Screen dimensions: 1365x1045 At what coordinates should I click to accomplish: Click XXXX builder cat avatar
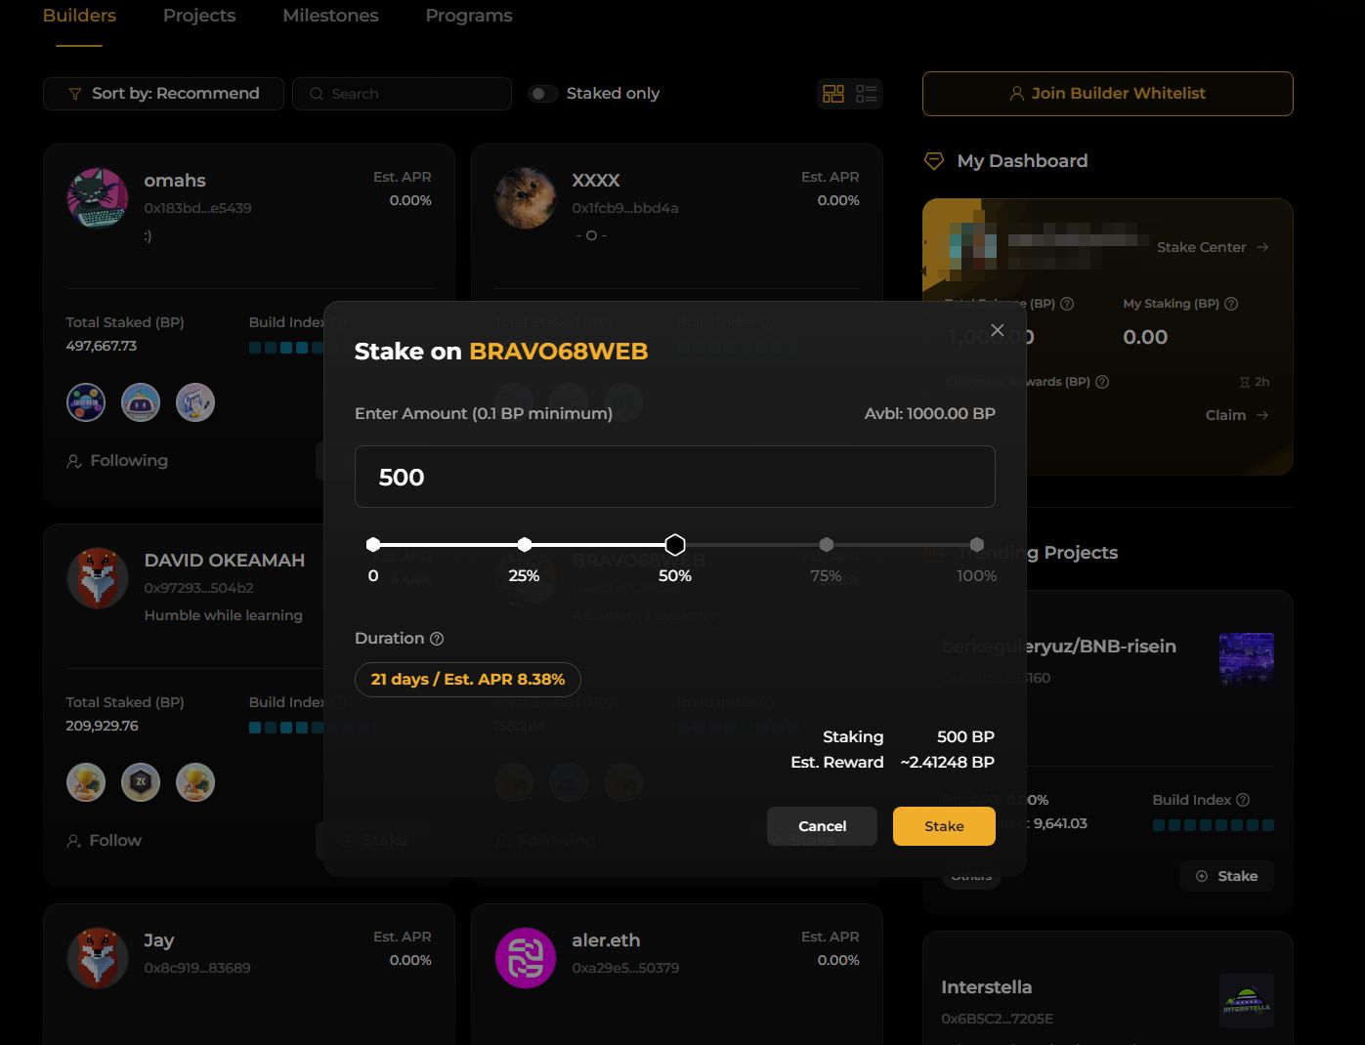click(x=526, y=197)
